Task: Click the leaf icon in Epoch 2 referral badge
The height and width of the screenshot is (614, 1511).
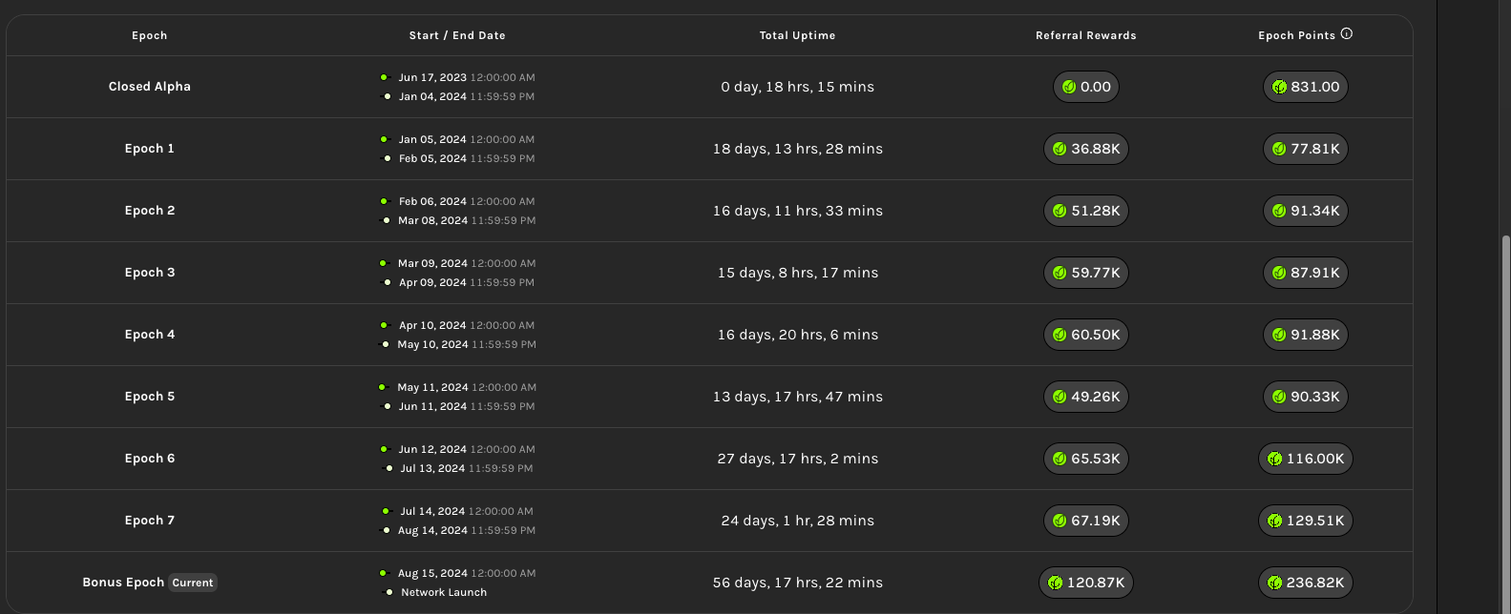Action: tap(1060, 211)
